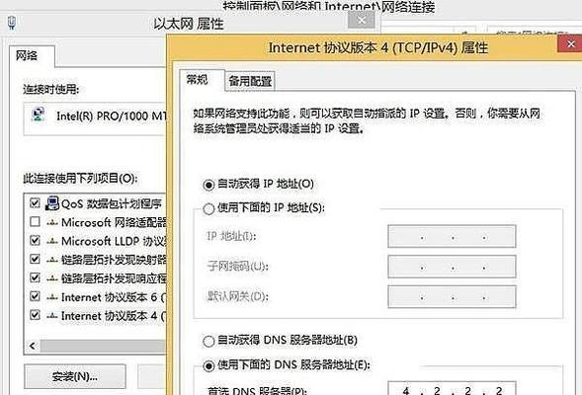Uncheck the Internet 协议版本 6 checkbox
Screen dimensions: 582x395
(35, 296)
